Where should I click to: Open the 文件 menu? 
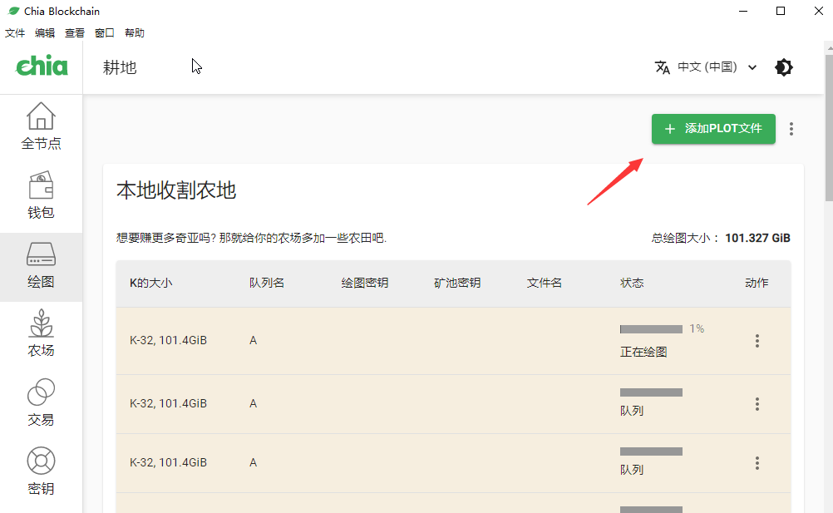coord(15,33)
